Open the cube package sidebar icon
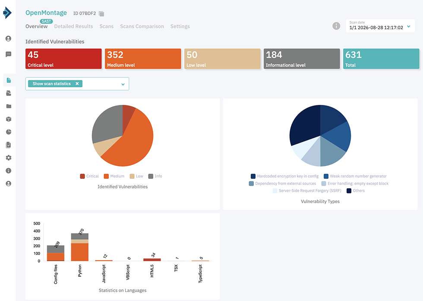Viewport: 423px width, 301px height. 9,119
